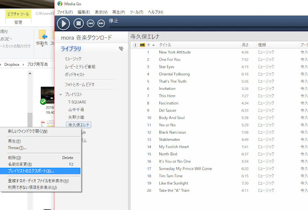
Task: Click the Media Go app logo icon
Action: (60, 4)
